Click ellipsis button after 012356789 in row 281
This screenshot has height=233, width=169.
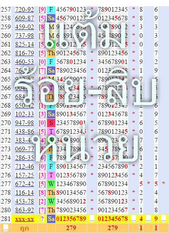[92, 219]
